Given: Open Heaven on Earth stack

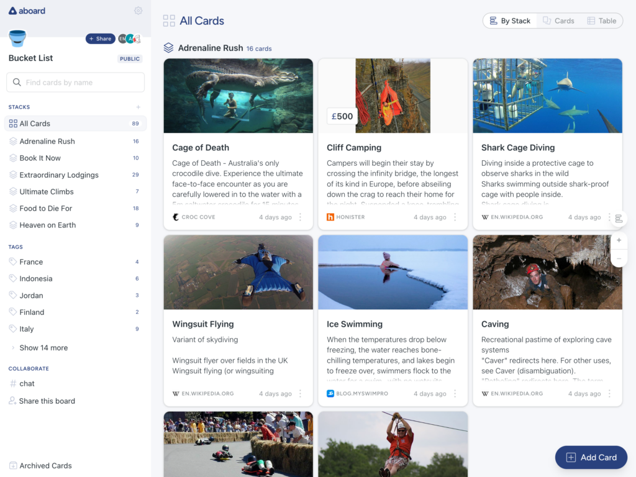Looking at the screenshot, I should point(75,225).
